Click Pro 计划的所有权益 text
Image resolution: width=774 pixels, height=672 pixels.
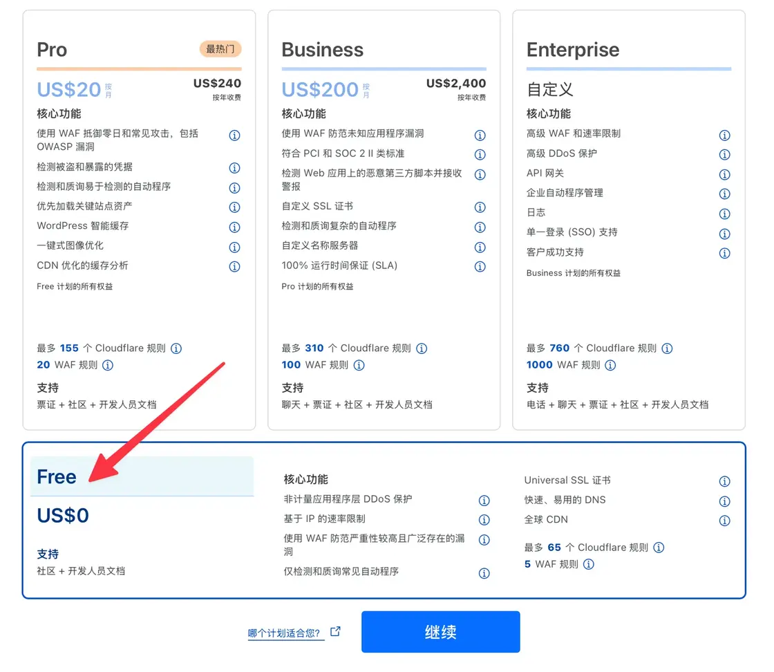click(x=317, y=286)
